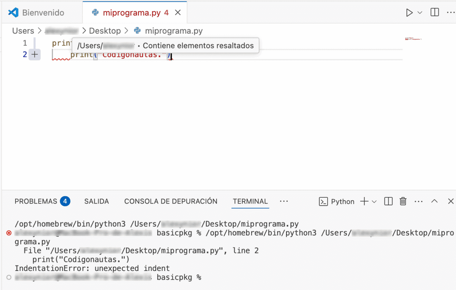
Task: Split the editor into two panes
Action: tap(434, 12)
